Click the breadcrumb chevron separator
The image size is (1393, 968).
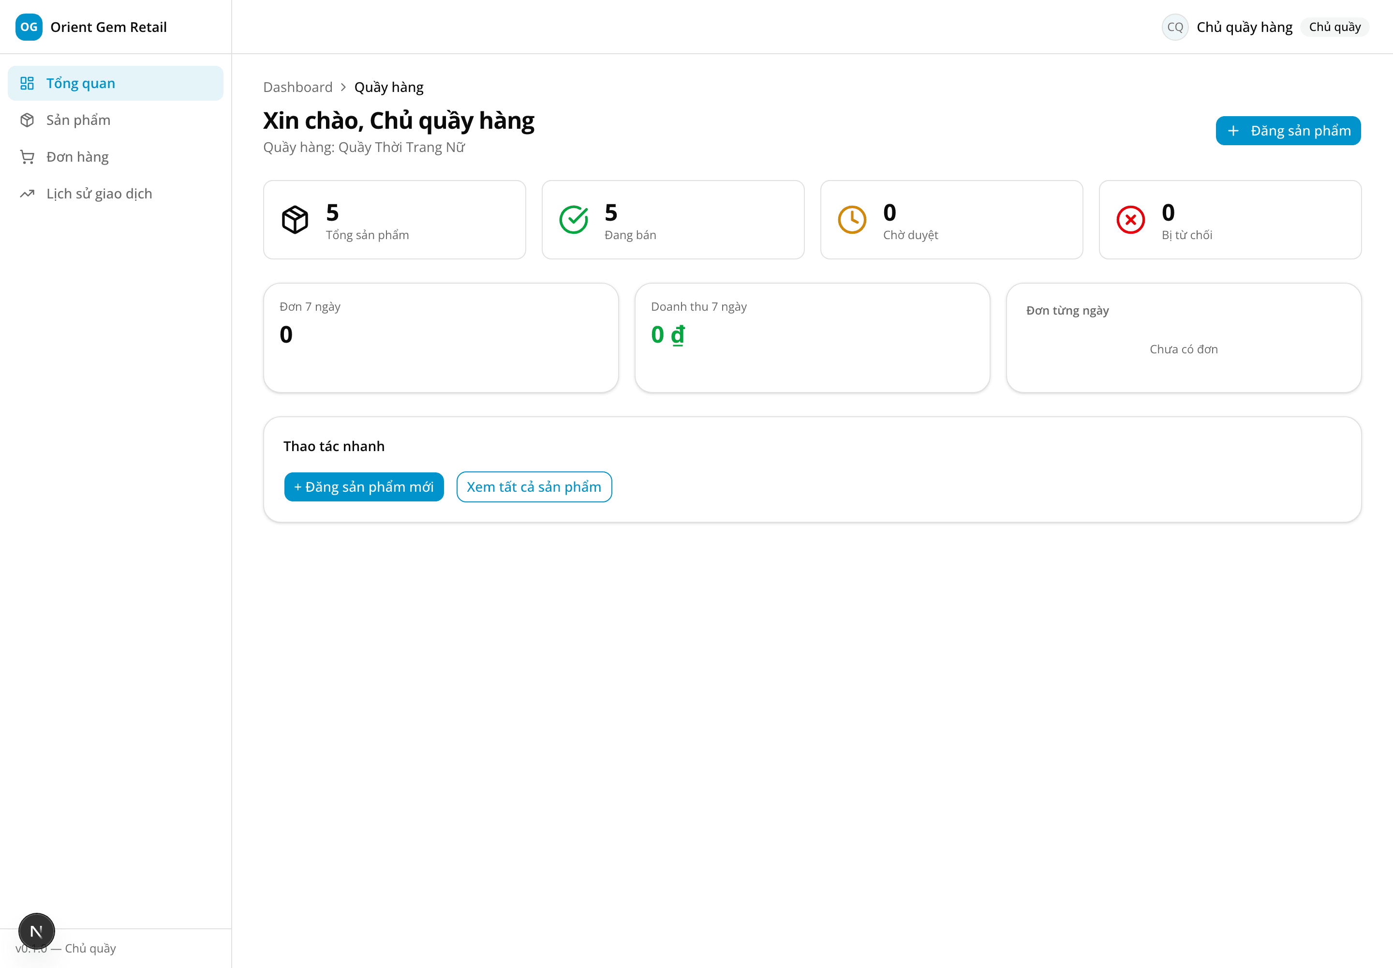(x=343, y=87)
